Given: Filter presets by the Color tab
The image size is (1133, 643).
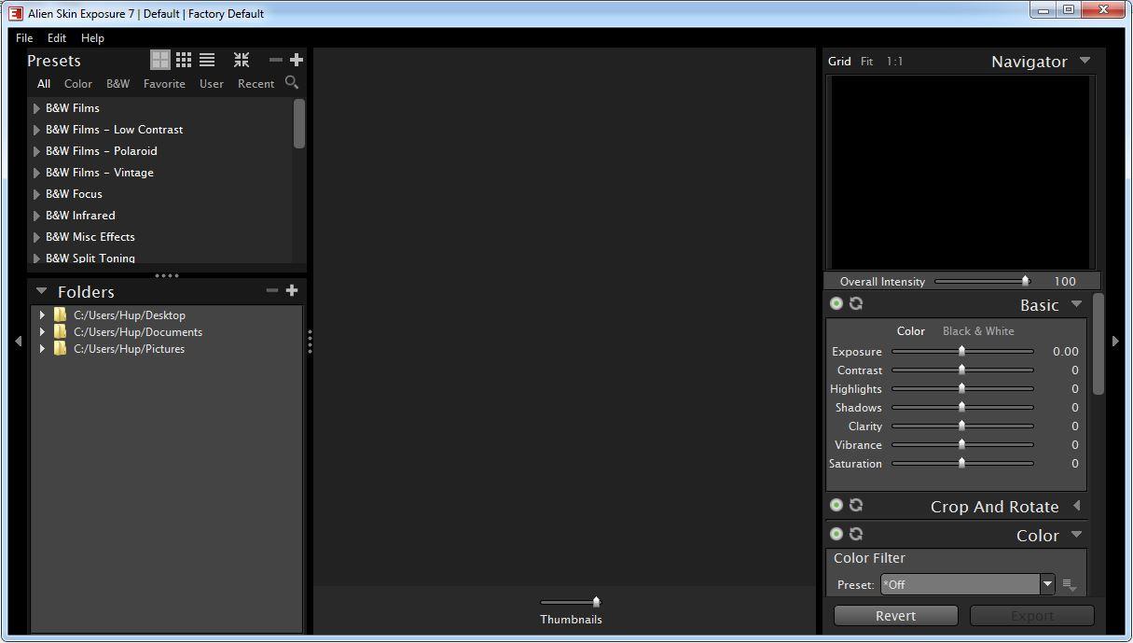Looking at the screenshot, I should 78,84.
